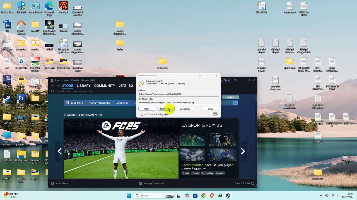Open the Friends menu in Steam
357x200 pixels.
click(75, 80)
